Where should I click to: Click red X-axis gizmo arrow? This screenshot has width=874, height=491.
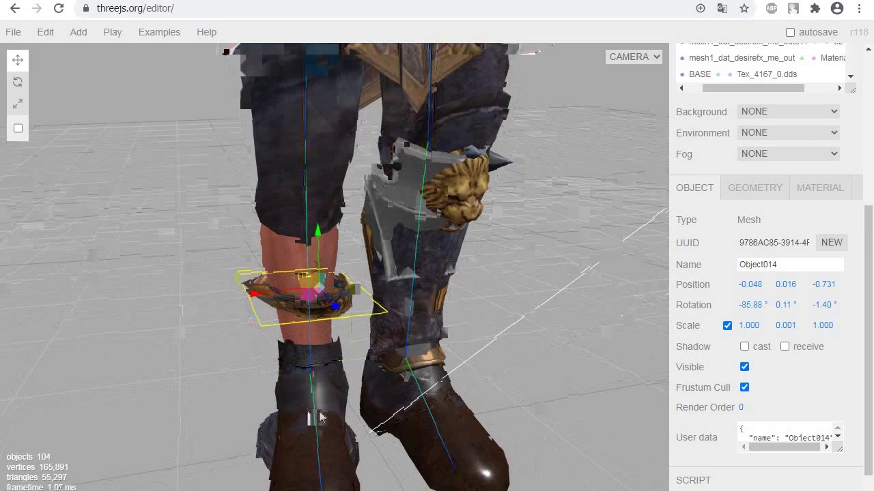(255, 294)
